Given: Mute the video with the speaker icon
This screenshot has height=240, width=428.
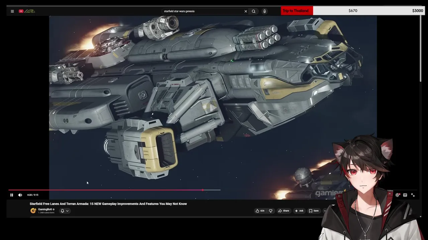Looking at the screenshot, I should pos(20,195).
